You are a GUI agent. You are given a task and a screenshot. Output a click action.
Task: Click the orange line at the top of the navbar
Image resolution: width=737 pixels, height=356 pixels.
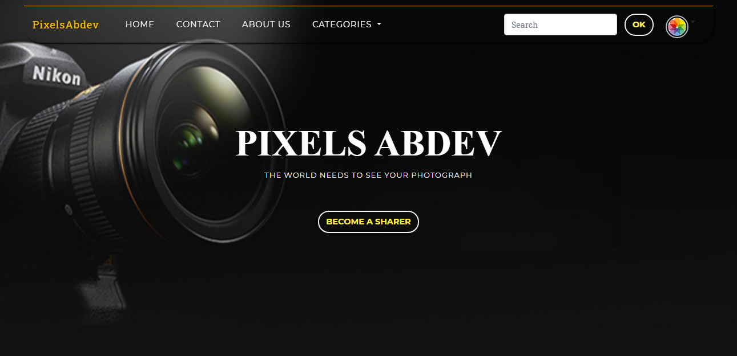[368, 6]
